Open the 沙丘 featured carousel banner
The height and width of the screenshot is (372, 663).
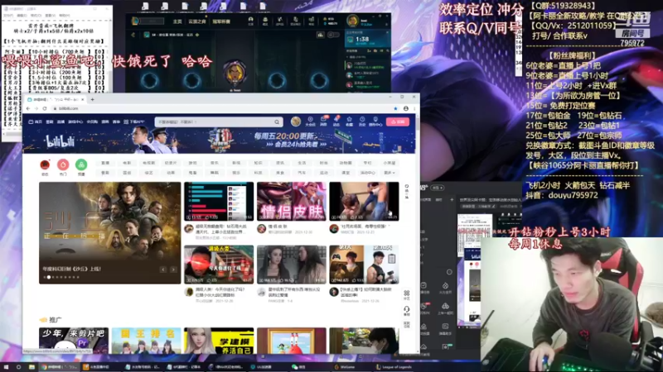110,233
